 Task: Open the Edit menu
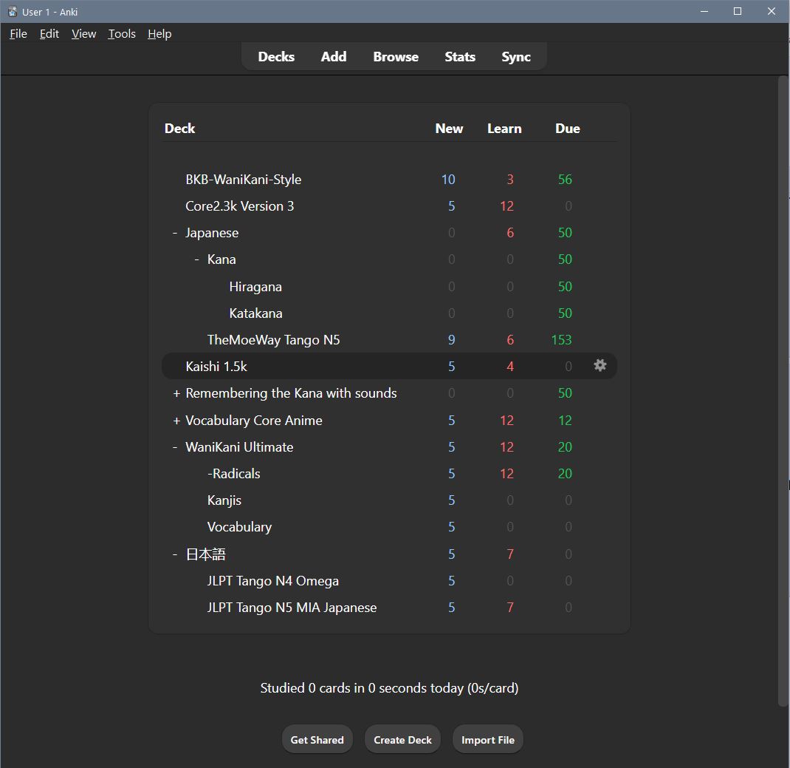[49, 34]
